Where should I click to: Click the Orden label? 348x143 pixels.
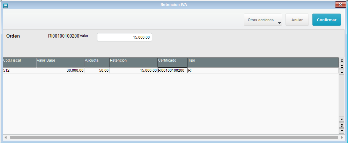[x=13, y=36]
